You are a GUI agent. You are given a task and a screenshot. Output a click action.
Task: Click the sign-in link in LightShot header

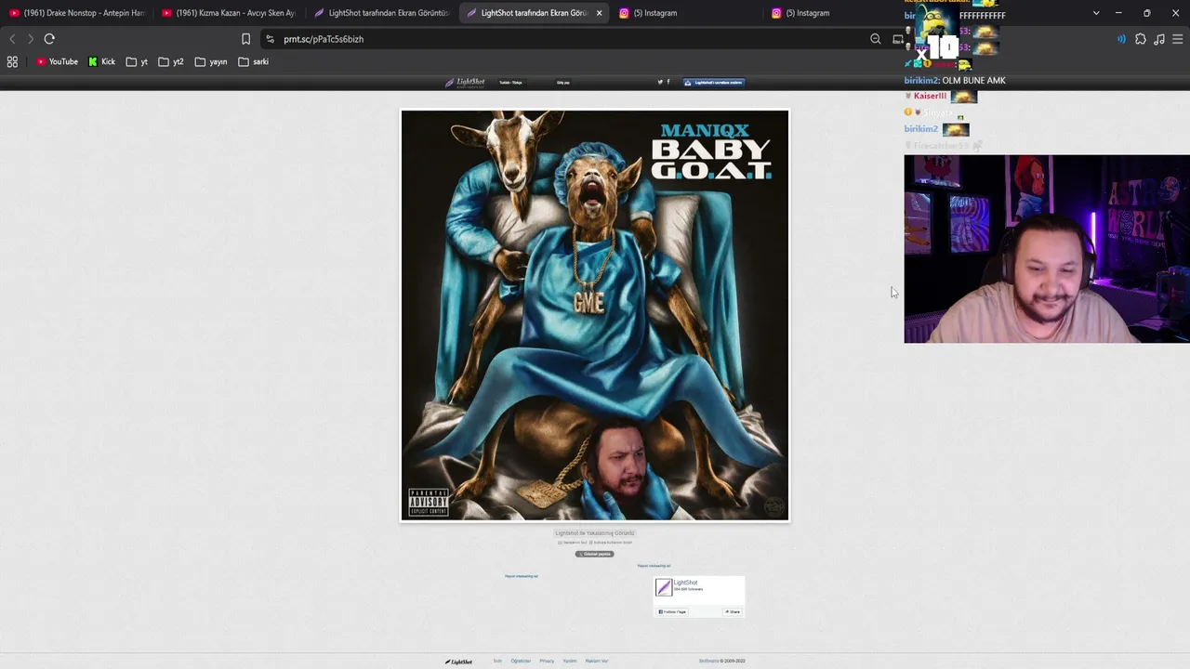coord(562,83)
